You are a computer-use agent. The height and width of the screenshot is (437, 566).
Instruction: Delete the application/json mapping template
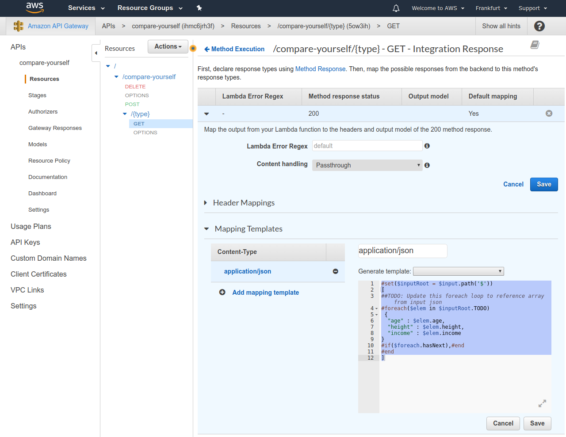click(336, 271)
